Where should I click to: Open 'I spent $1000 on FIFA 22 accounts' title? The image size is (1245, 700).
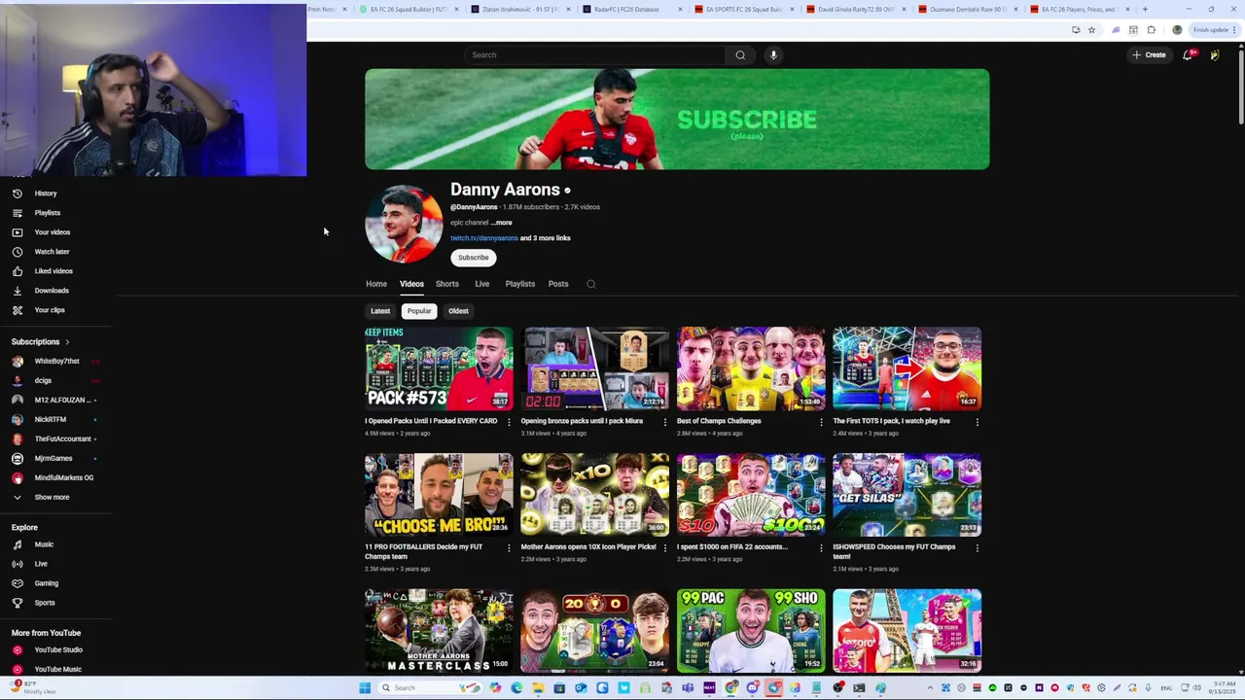(731, 546)
